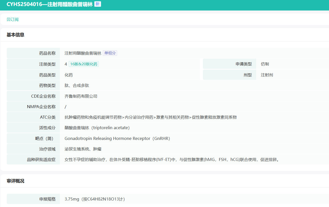Click the company name 齐鲁制药有限公司

81,96
